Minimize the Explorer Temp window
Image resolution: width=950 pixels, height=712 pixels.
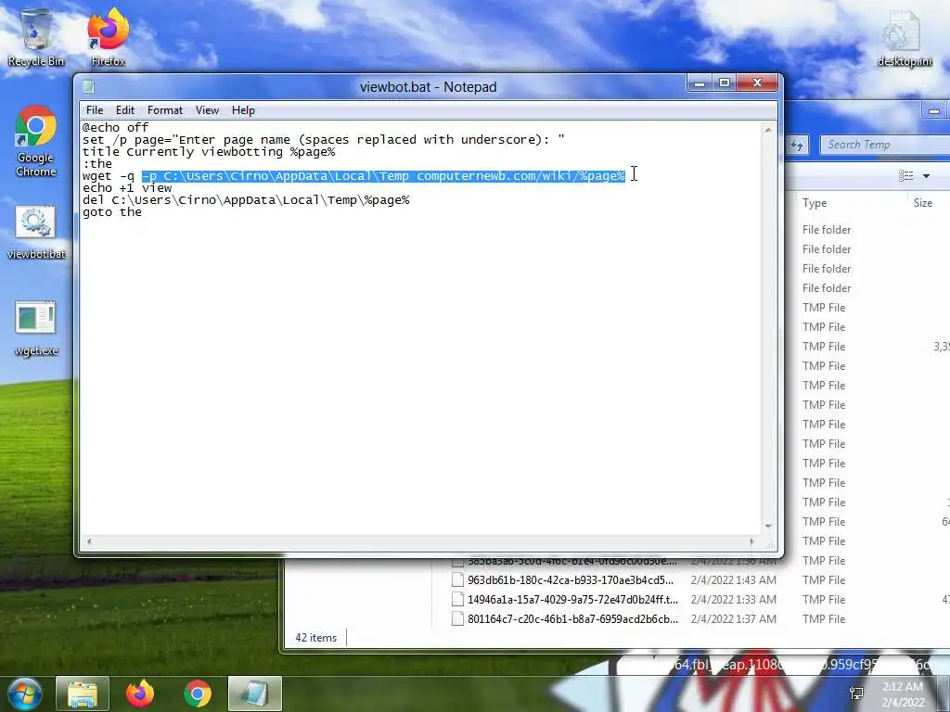click(933, 111)
